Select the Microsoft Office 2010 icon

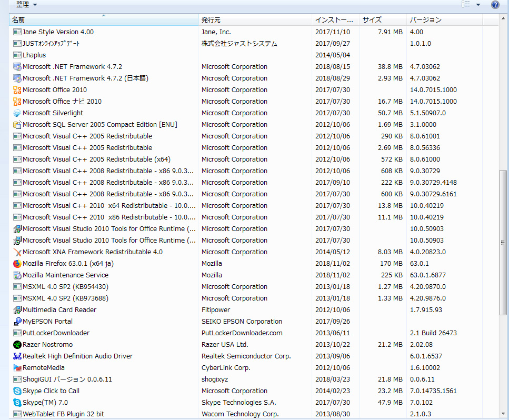click(x=17, y=90)
